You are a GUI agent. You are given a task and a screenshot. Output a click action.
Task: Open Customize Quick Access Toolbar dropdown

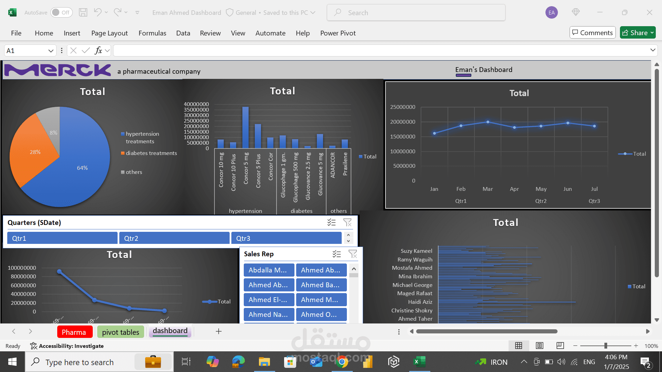click(137, 13)
